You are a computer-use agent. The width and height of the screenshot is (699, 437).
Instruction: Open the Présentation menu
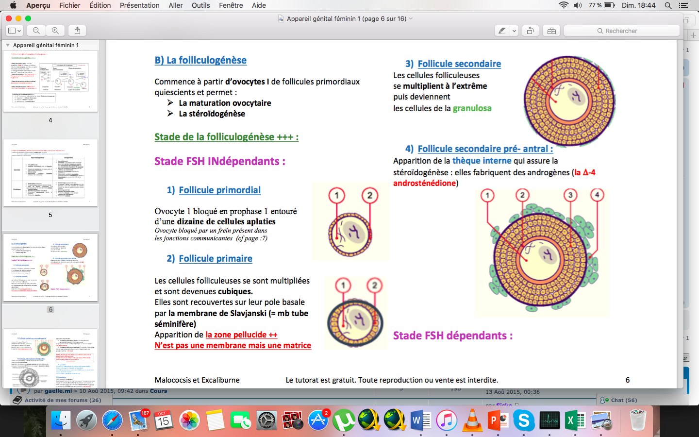click(x=139, y=5)
